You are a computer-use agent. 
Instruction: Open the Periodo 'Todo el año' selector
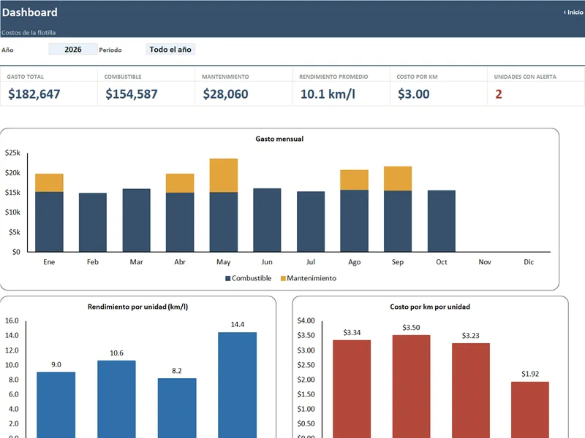point(170,49)
